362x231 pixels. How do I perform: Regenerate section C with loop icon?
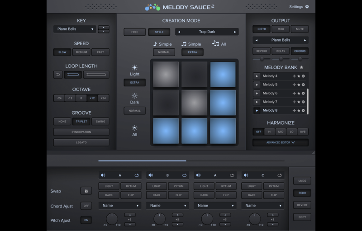[x=280, y=175]
